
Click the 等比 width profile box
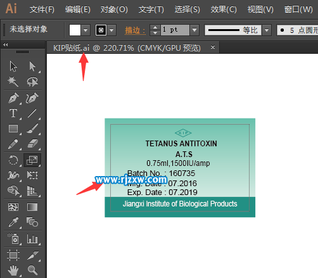[x=233, y=30]
